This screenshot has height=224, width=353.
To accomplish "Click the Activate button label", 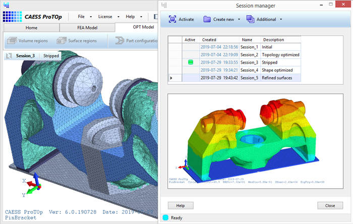I will pos(186,19).
